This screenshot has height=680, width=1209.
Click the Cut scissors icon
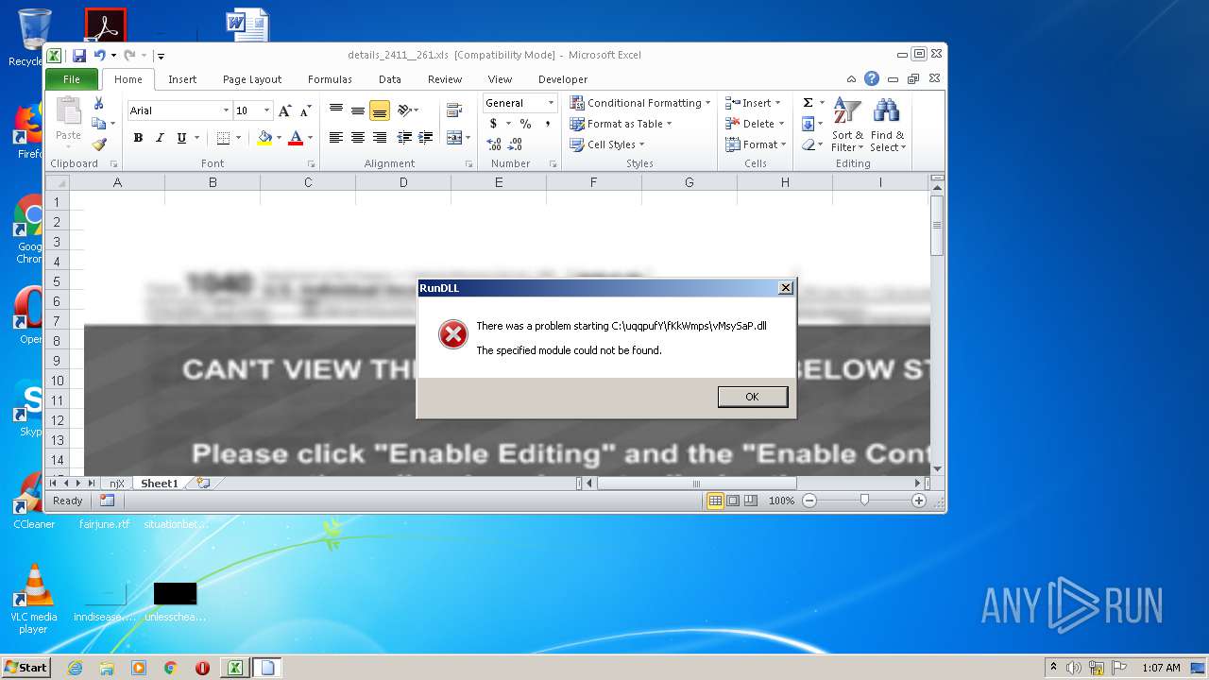coord(98,103)
